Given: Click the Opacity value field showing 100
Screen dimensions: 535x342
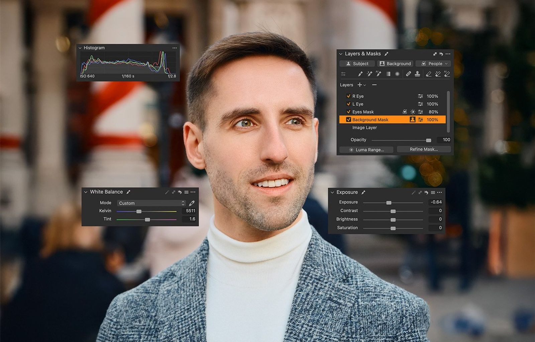Looking at the screenshot, I should pyautogui.click(x=444, y=140).
